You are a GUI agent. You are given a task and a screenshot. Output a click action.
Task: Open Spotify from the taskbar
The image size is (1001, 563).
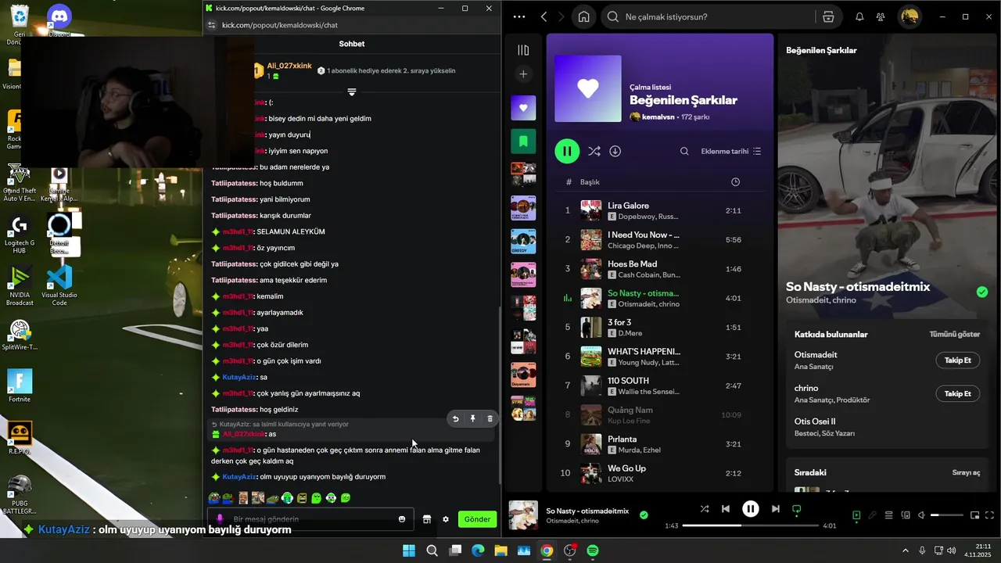click(593, 550)
